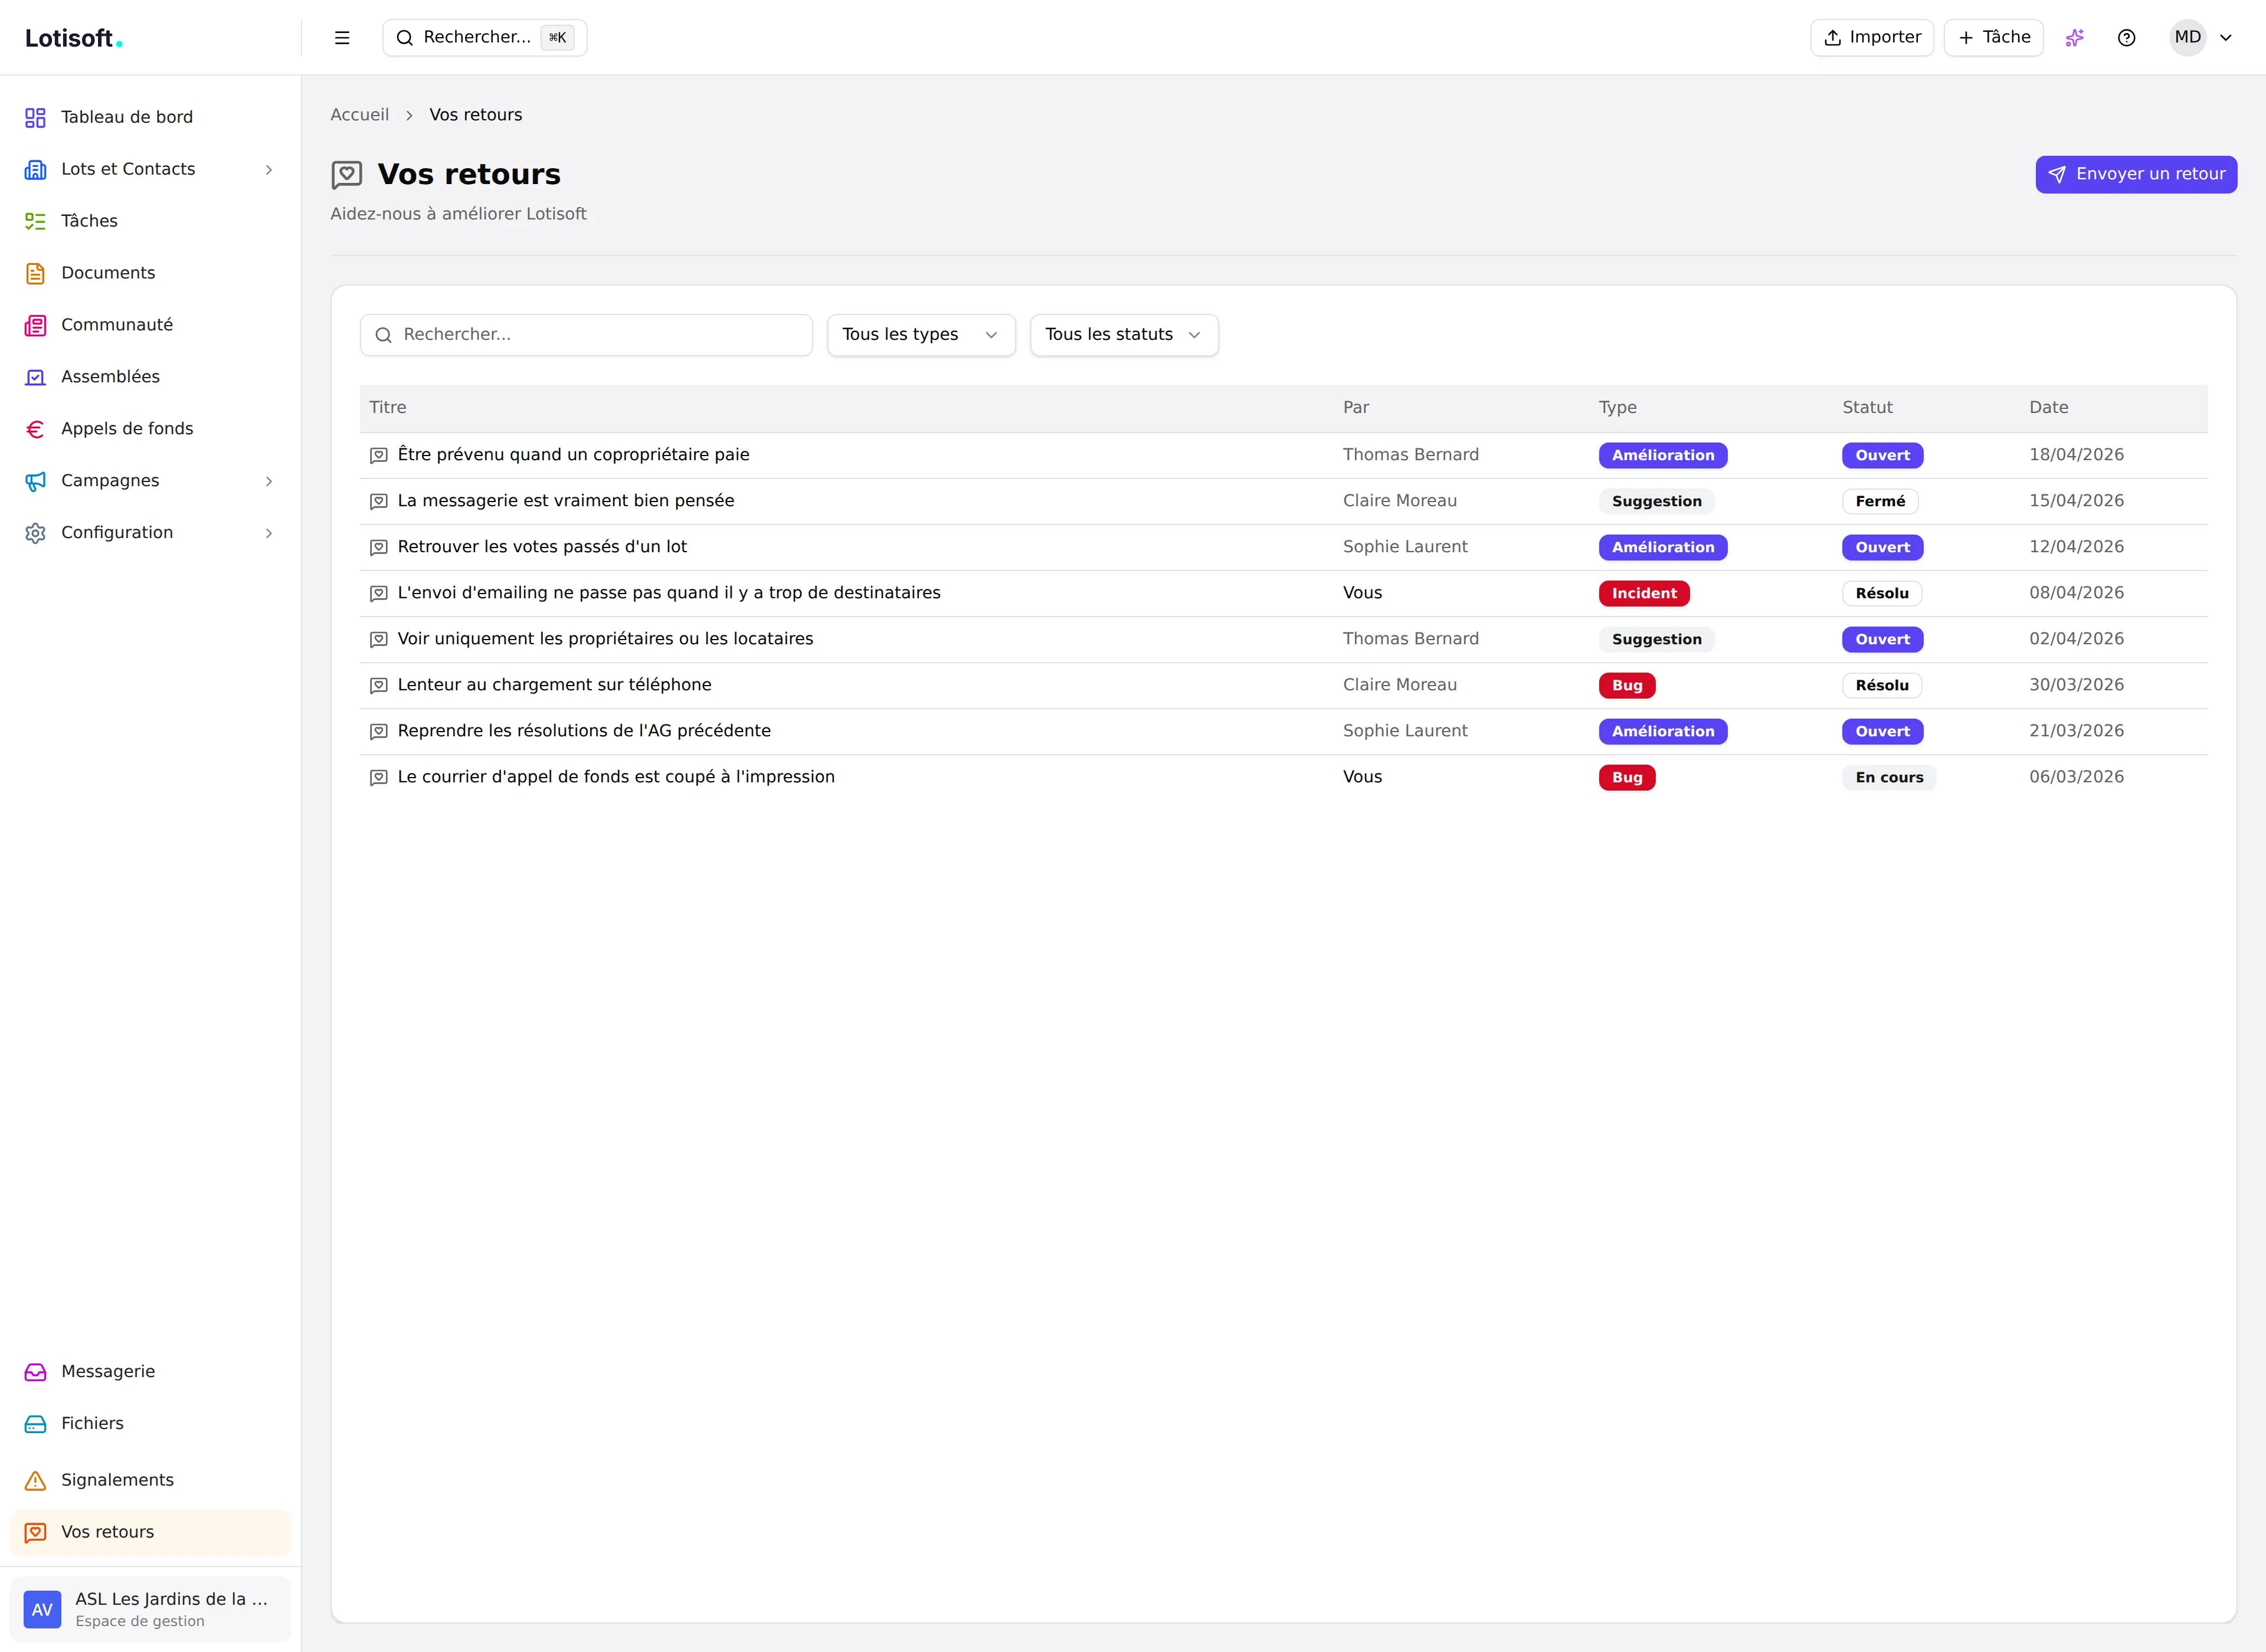
Task: Open 'L'envoi d'emailing ne passe pas' feedback
Action: pos(669,593)
